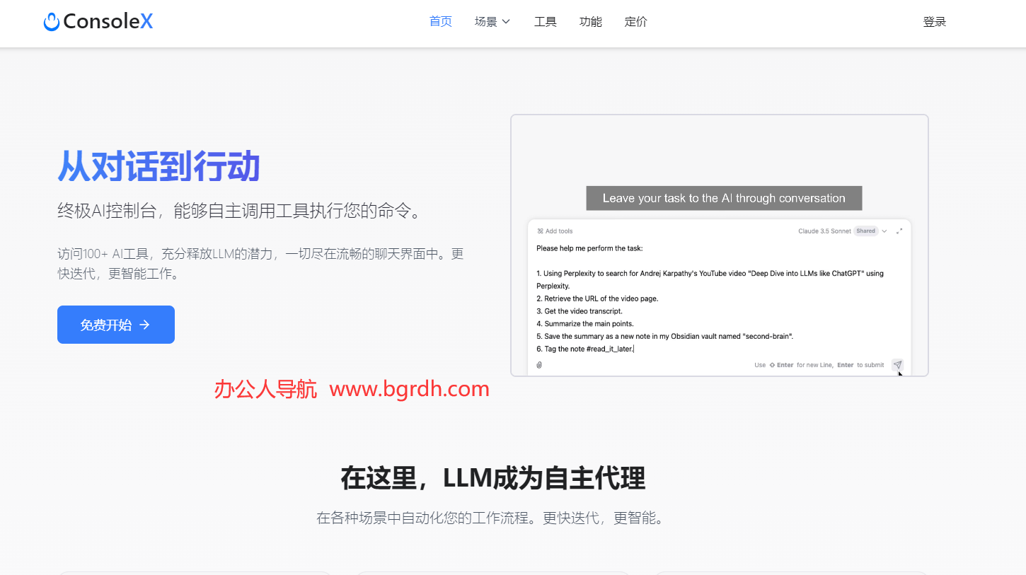Click the send message paper-plane icon
The height and width of the screenshot is (575, 1026).
(x=897, y=365)
